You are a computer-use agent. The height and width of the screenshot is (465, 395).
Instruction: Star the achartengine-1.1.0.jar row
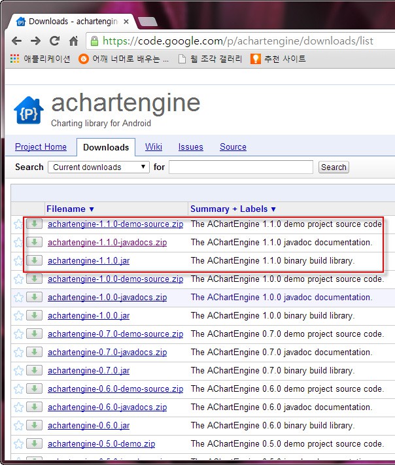point(18,261)
